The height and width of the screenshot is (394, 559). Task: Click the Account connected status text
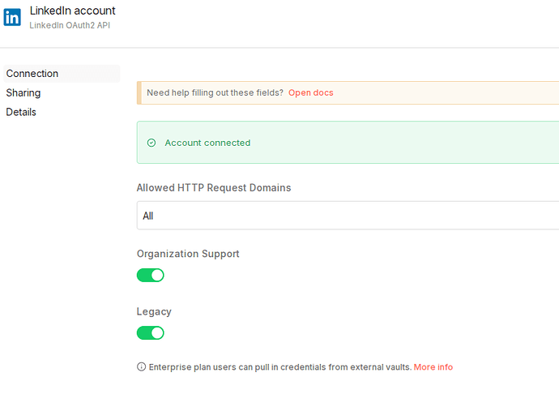click(207, 143)
